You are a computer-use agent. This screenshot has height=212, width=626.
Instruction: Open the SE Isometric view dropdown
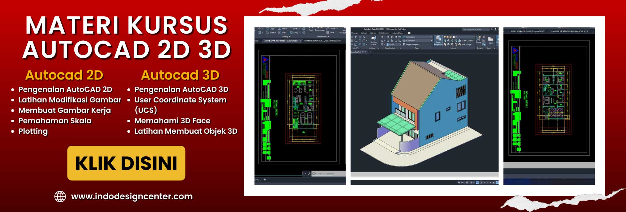click(x=418, y=40)
